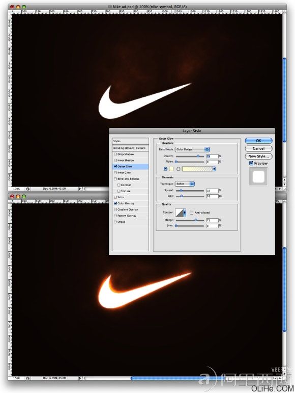
Task: Open the top window Doc info arrow menu
Action: (x=80, y=189)
